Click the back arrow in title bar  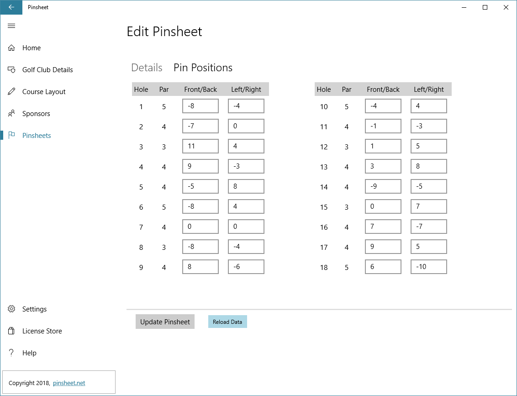point(11,7)
